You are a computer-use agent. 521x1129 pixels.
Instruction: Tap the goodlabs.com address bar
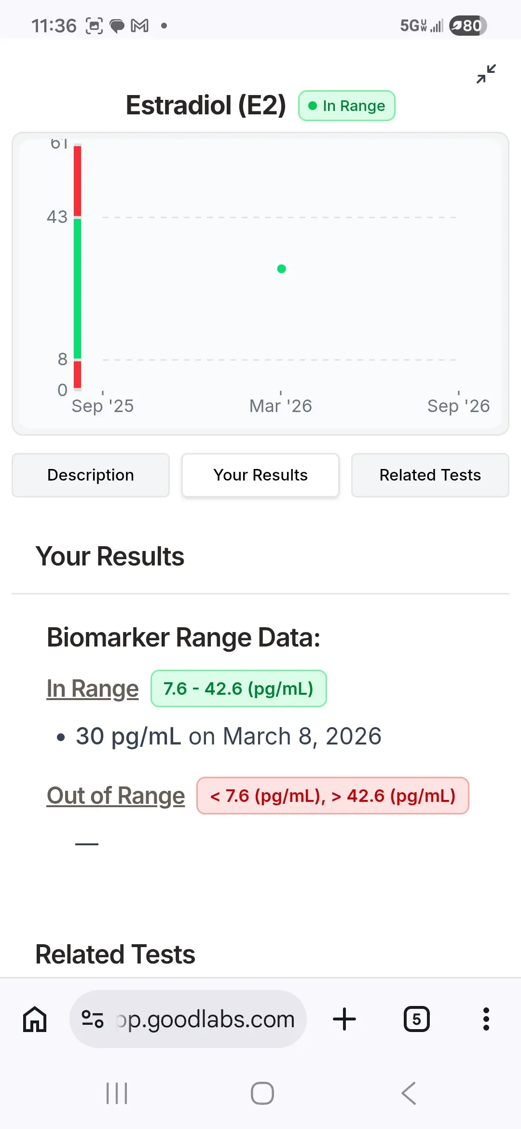205,1019
